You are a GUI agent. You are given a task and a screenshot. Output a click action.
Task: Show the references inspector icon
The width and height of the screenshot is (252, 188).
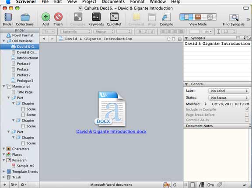coord(201,185)
